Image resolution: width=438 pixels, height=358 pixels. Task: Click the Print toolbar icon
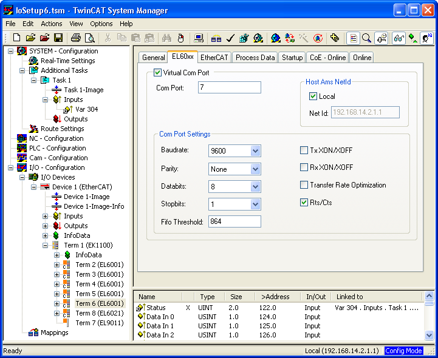click(75, 38)
